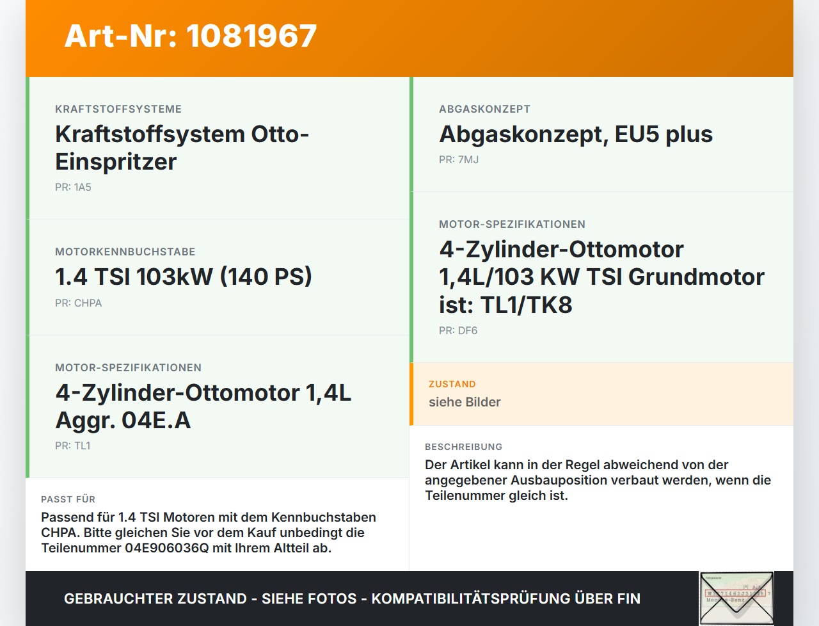
Task: Select the 'KRAFTSTOFFSYSTEME' label
Action: pos(118,109)
